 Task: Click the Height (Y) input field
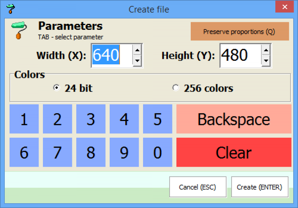point(240,56)
